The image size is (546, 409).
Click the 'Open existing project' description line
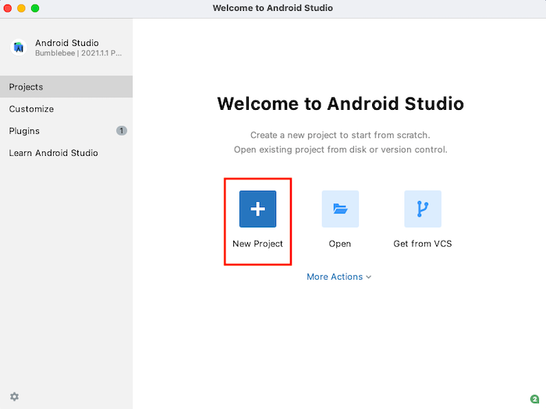point(341,150)
